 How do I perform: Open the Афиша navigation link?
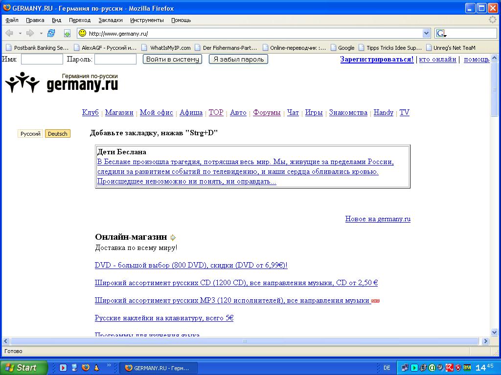pyautogui.click(x=191, y=113)
